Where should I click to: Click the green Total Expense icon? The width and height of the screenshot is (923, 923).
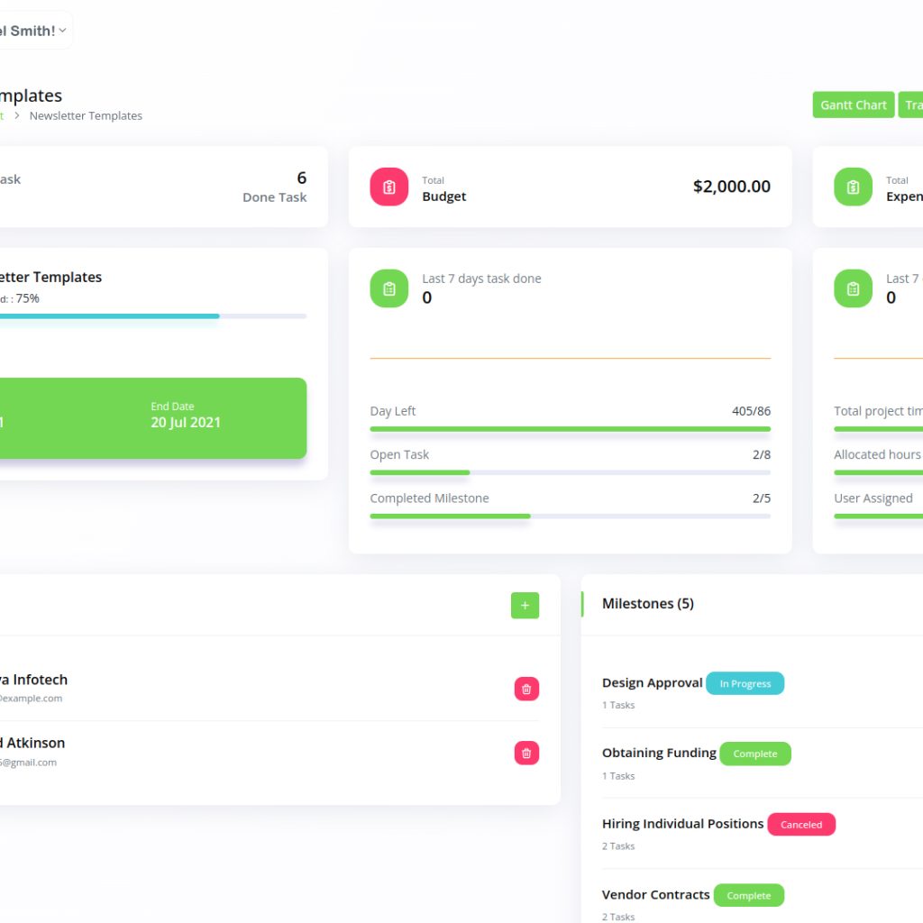click(853, 187)
